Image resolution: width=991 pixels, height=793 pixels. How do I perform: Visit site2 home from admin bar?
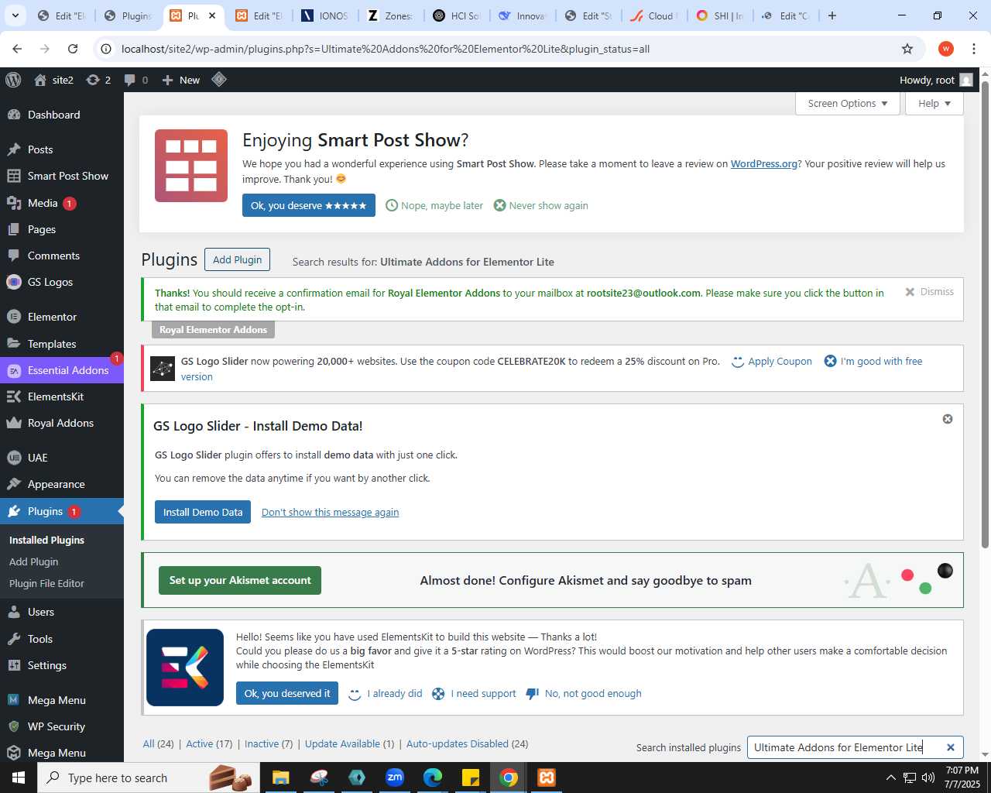coord(53,80)
